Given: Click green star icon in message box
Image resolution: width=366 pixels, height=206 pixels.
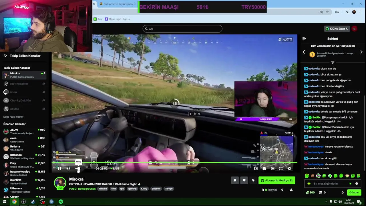Looking at the screenshot, I should [350, 184].
